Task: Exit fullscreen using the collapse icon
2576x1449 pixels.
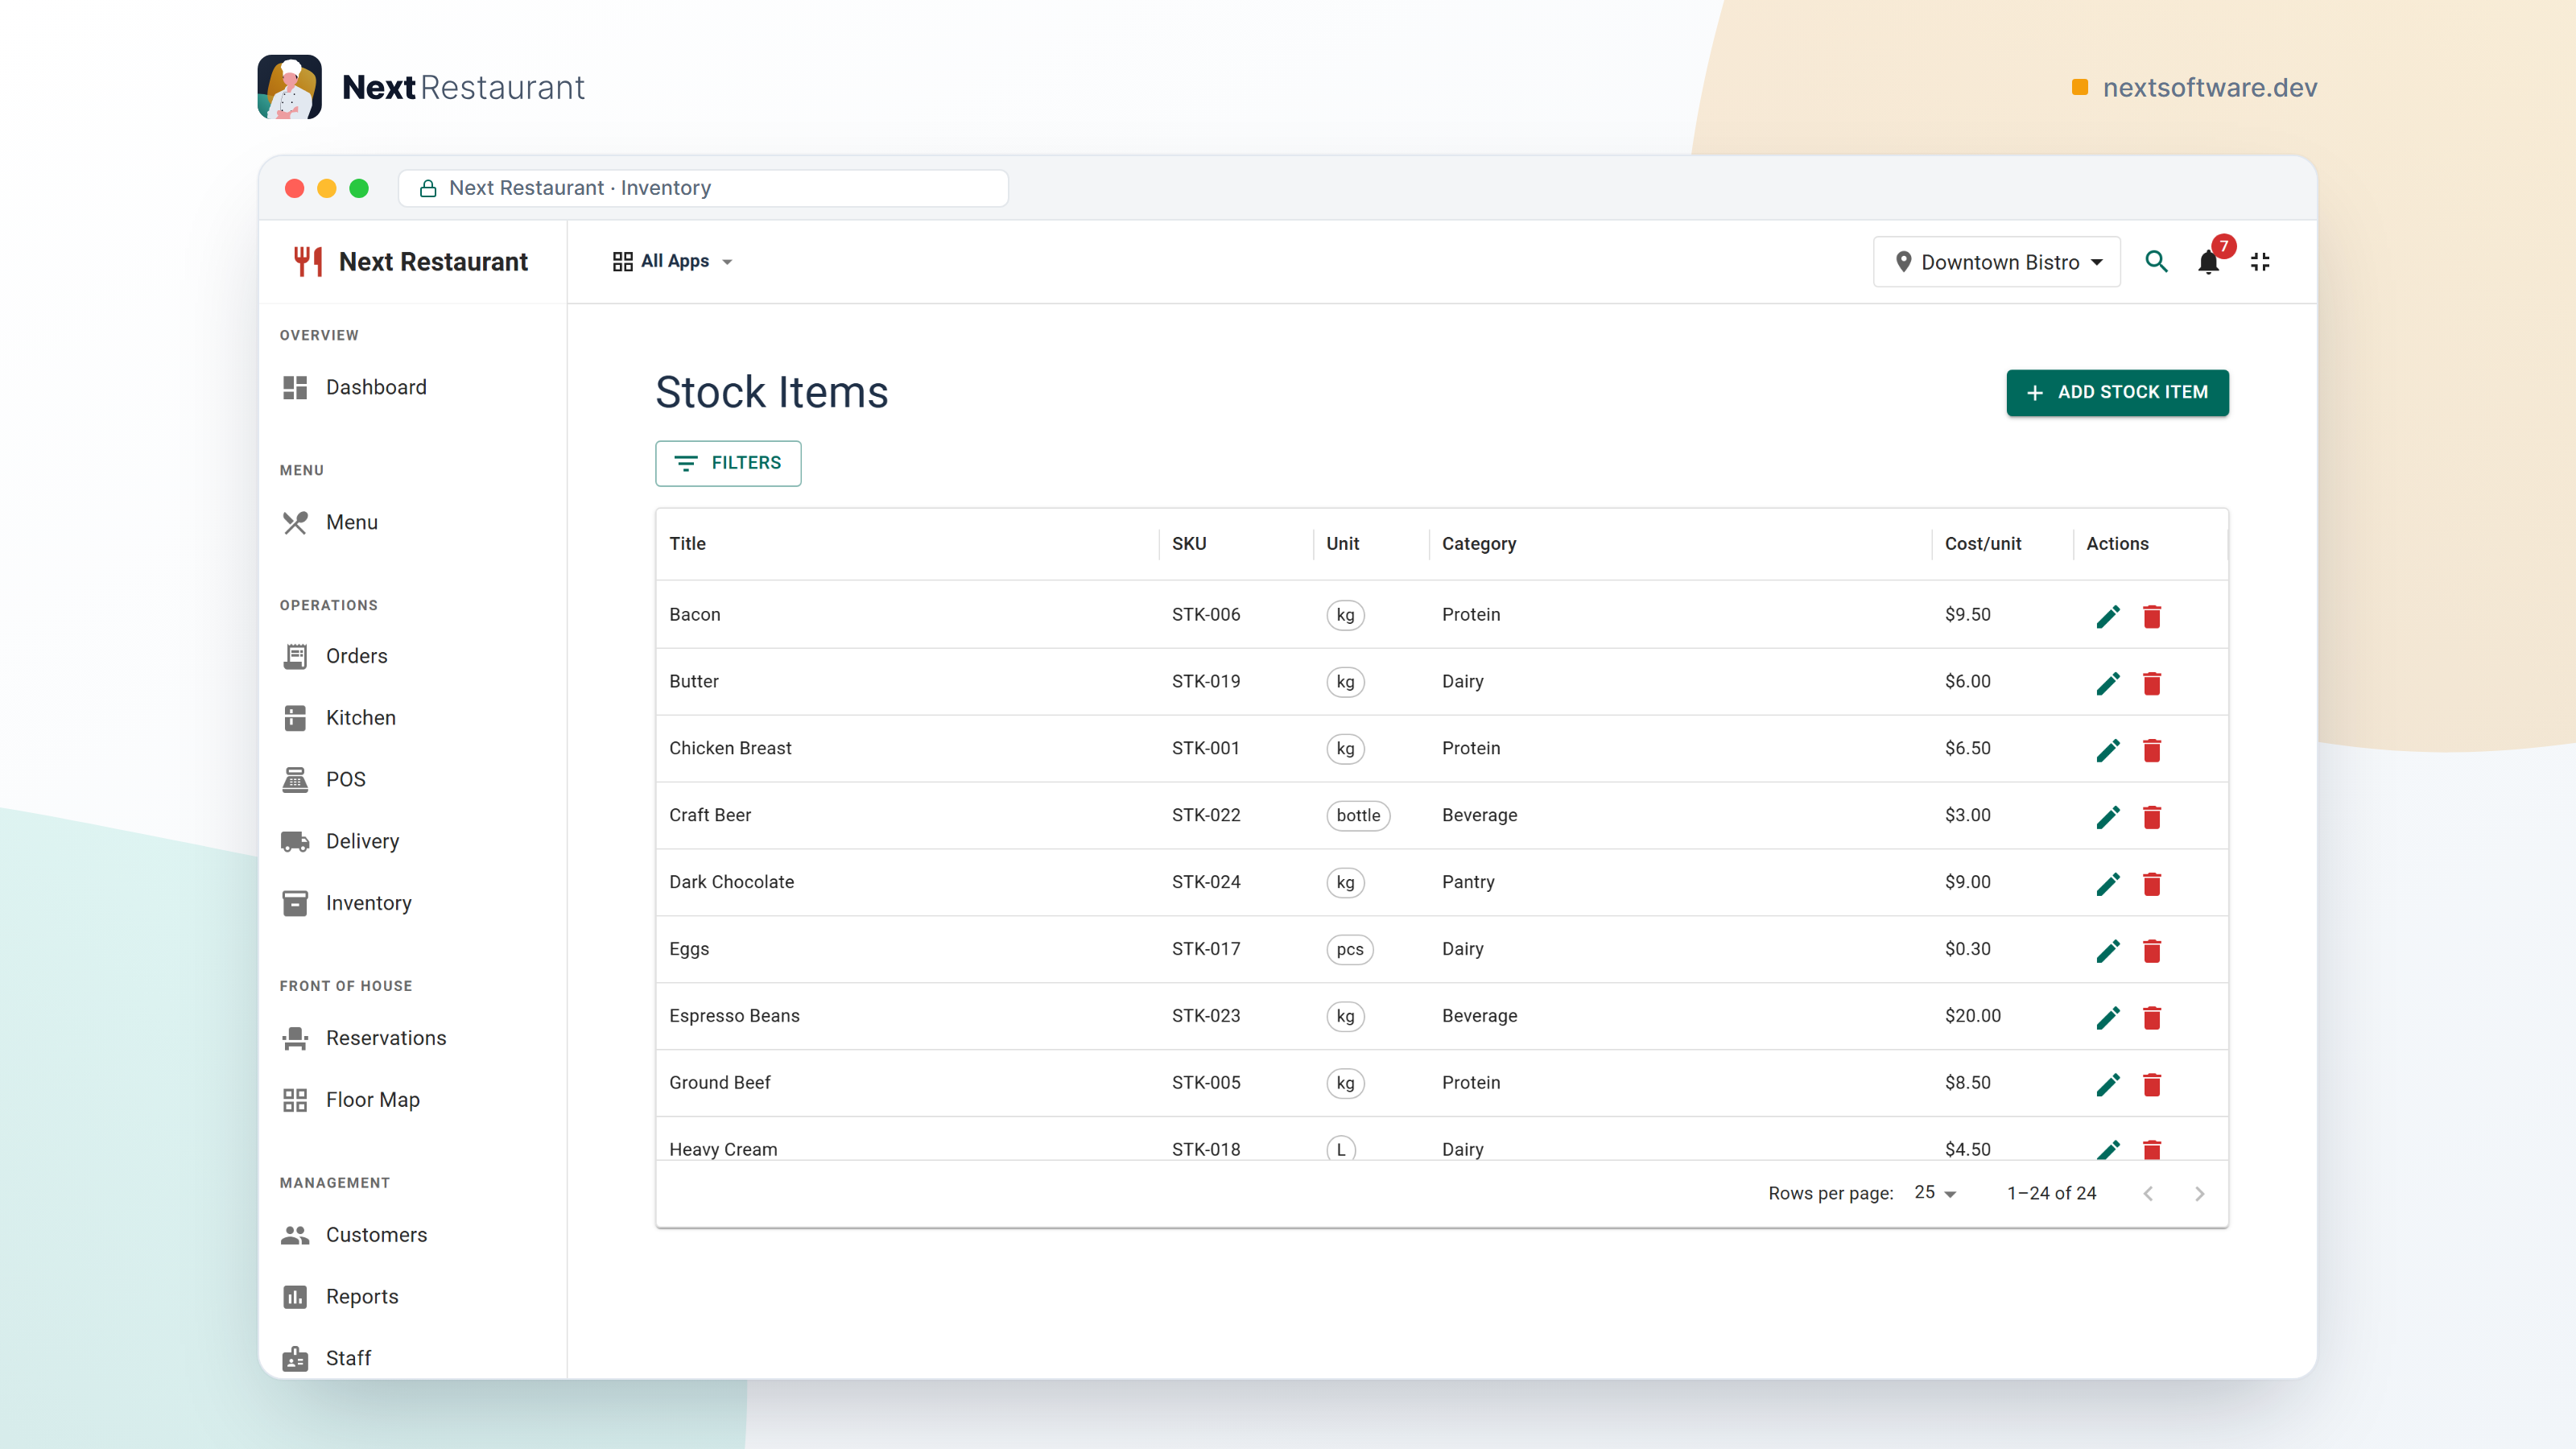Action: pyautogui.click(x=2260, y=262)
